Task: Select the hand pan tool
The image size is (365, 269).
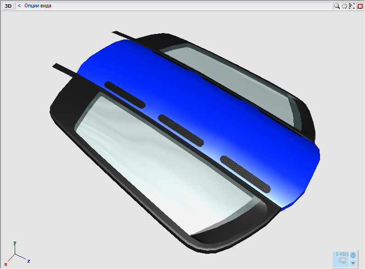Action: tap(344, 6)
